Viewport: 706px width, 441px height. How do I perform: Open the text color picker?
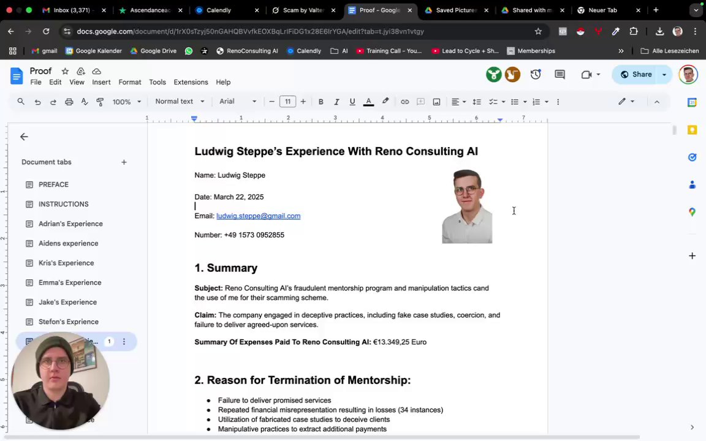click(368, 102)
